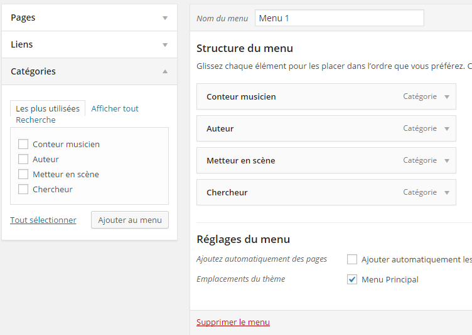
Task: Click the Ajouter au menu button
Action: (130, 220)
